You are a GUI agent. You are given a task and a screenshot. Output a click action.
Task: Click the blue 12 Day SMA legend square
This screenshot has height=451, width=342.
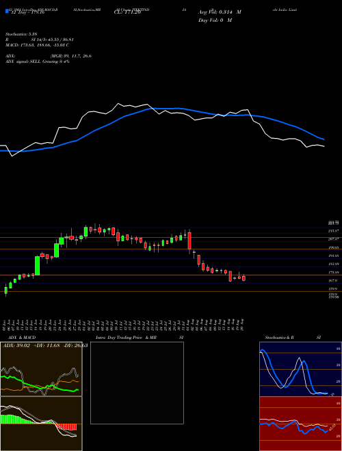click(8, 11)
